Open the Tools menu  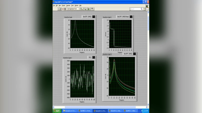pos(72,5)
